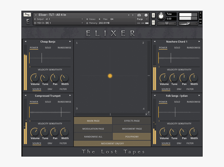This screenshot has width=224, height=167.
Task: Solo the Nowhere Chord 1 layer
Action: pos(177,48)
